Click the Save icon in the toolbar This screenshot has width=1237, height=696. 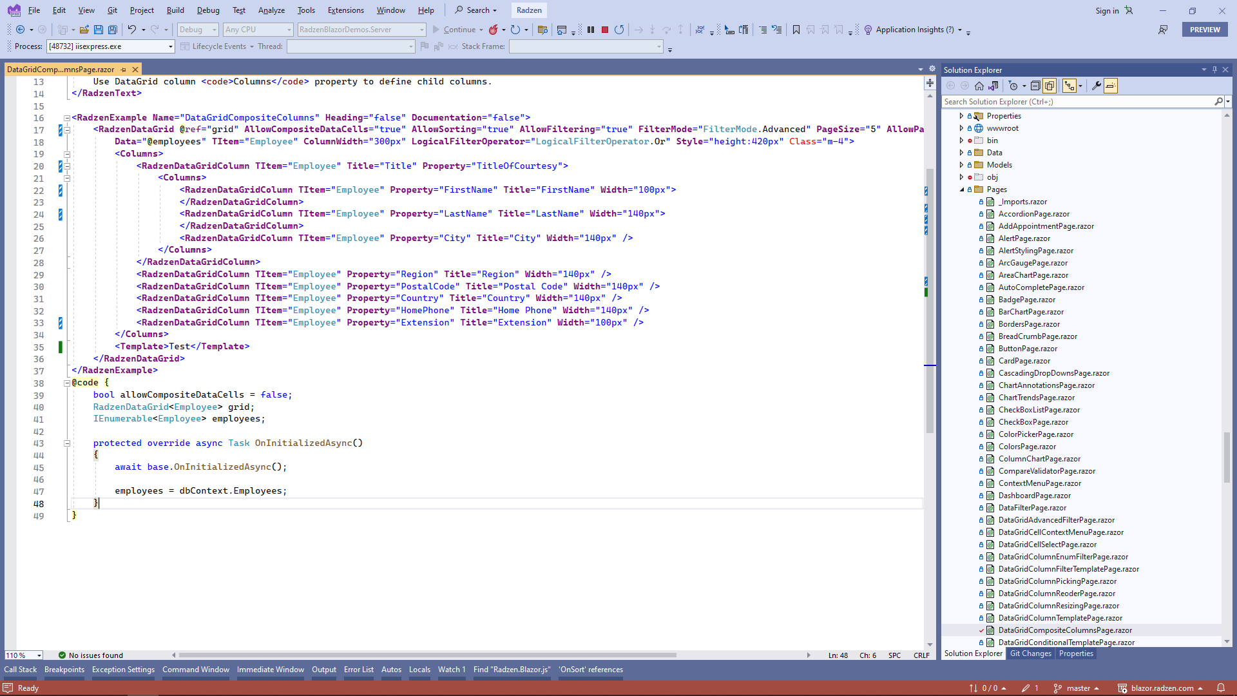click(99, 30)
